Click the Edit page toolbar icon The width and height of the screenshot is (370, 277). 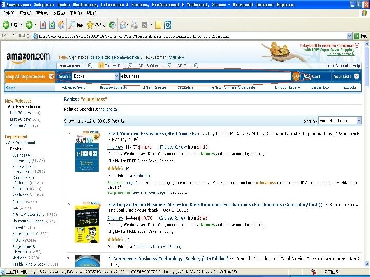(x=144, y=25)
